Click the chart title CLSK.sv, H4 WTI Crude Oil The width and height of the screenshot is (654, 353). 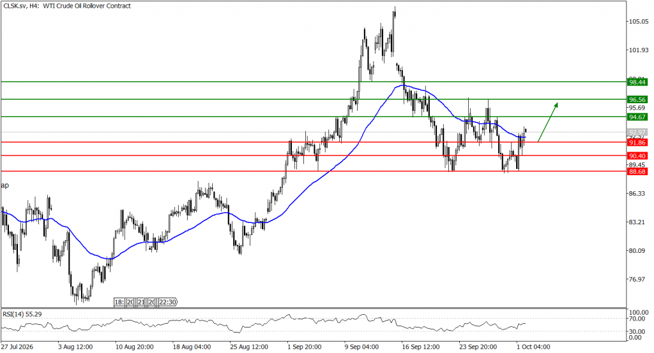pos(67,6)
